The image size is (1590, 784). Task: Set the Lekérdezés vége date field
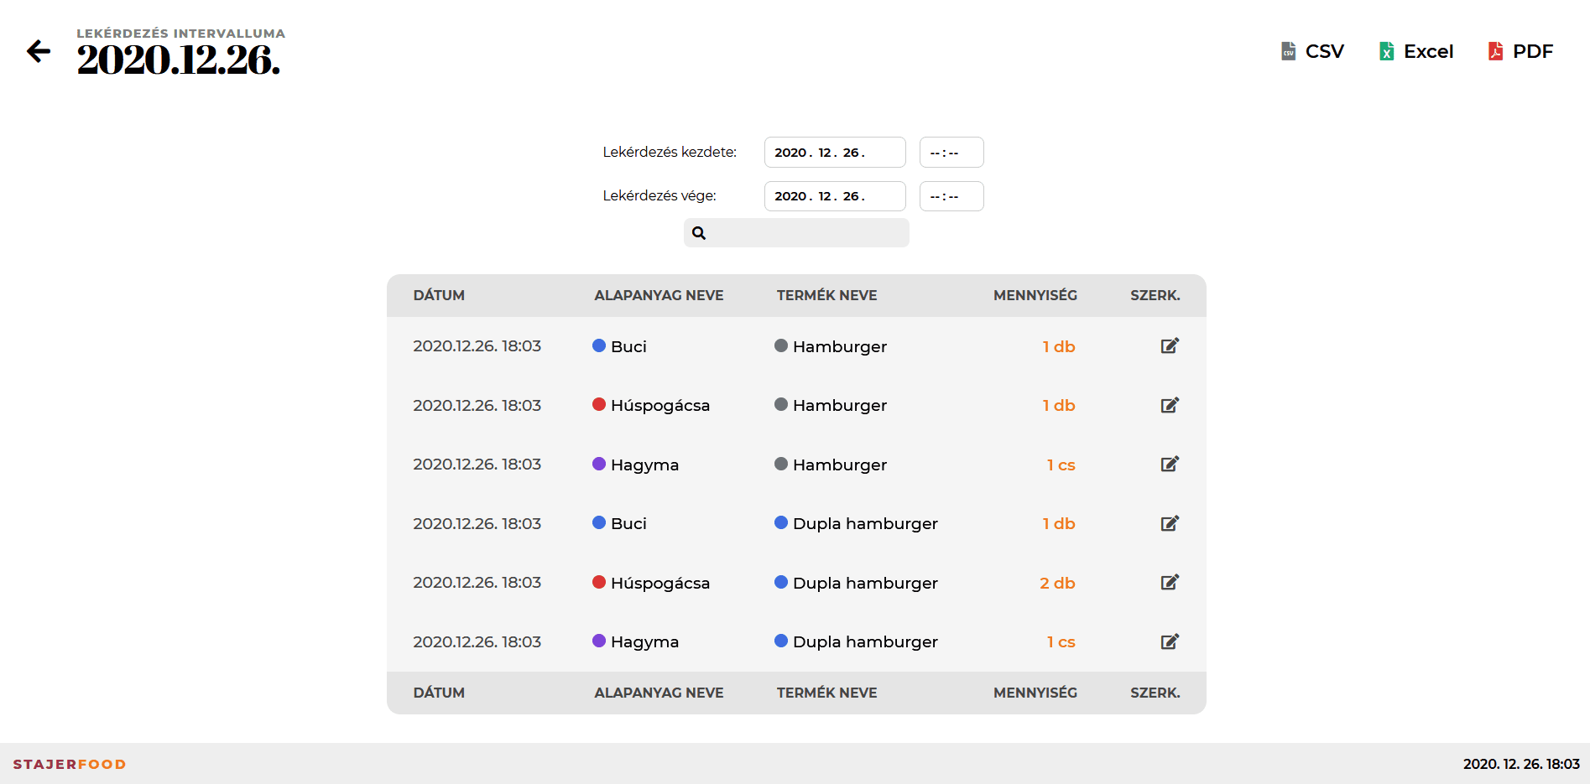[x=834, y=196]
